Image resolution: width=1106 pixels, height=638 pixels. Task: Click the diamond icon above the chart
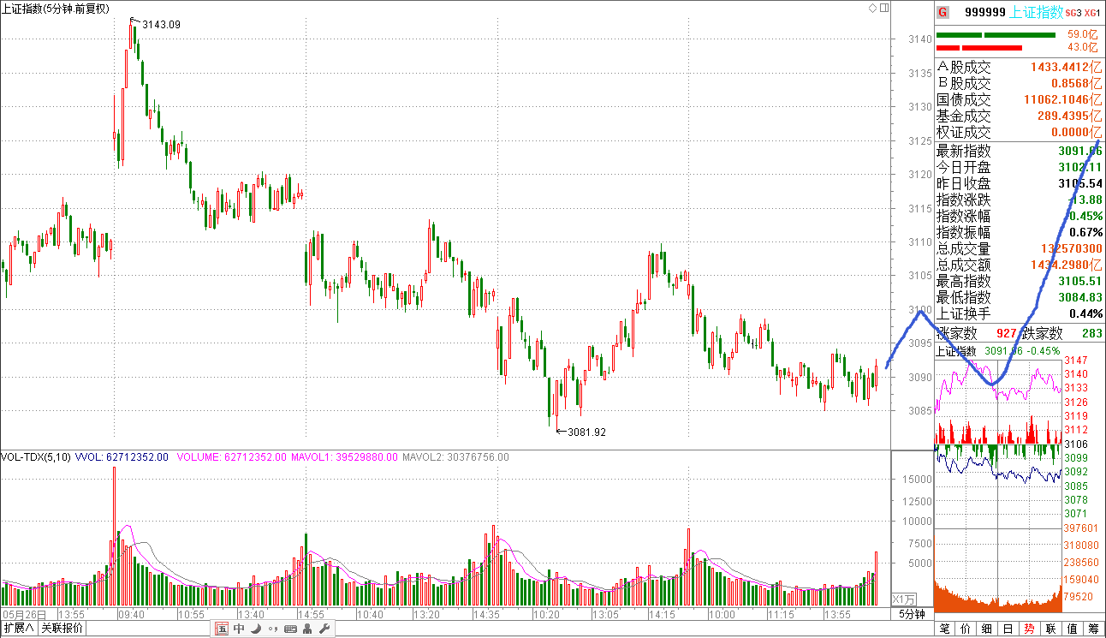(872, 8)
